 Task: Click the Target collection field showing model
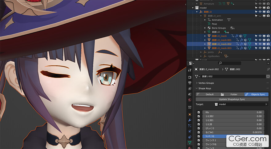(241, 104)
